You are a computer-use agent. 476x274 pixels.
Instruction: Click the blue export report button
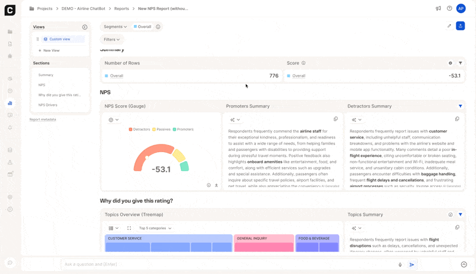point(460,26)
